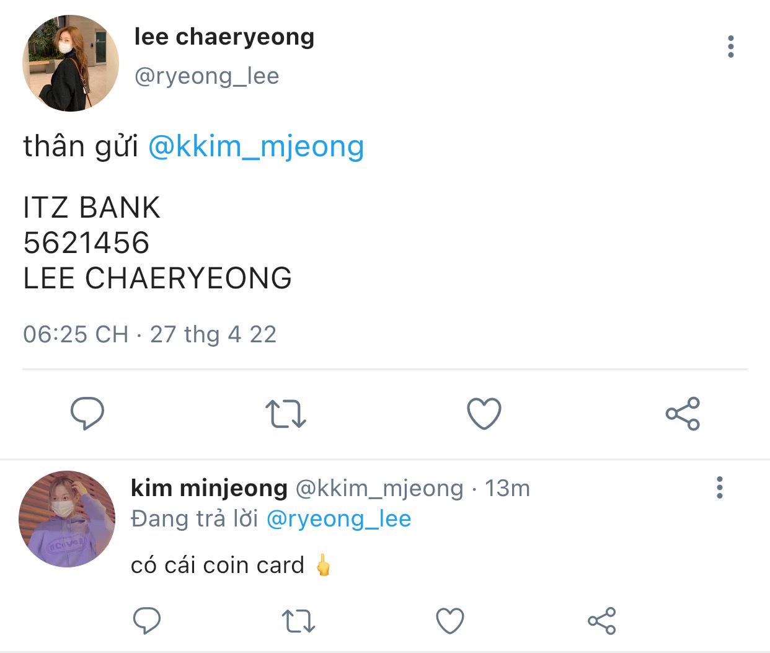
Task: Share the main ITZ BANK tweet
Action: [683, 414]
